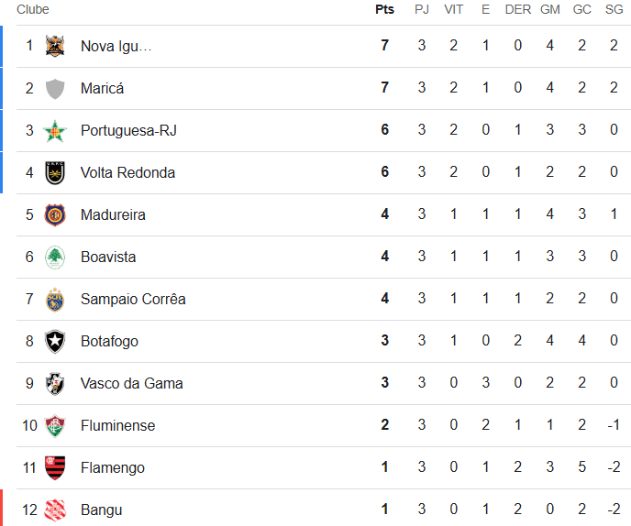Select the Fluminense tricolor crest icon

[x=55, y=425]
